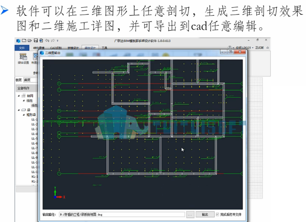The width and height of the screenshot is (306, 222).
Task: Minimize the 二维图输出 dialog
Action: coord(224,52)
